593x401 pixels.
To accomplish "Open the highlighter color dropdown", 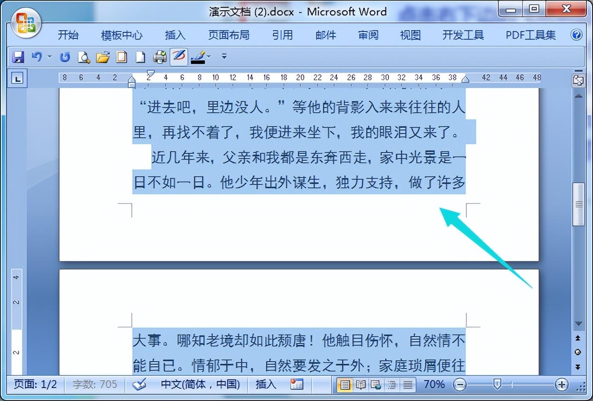I will pyautogui.click(x=208, y=57).
